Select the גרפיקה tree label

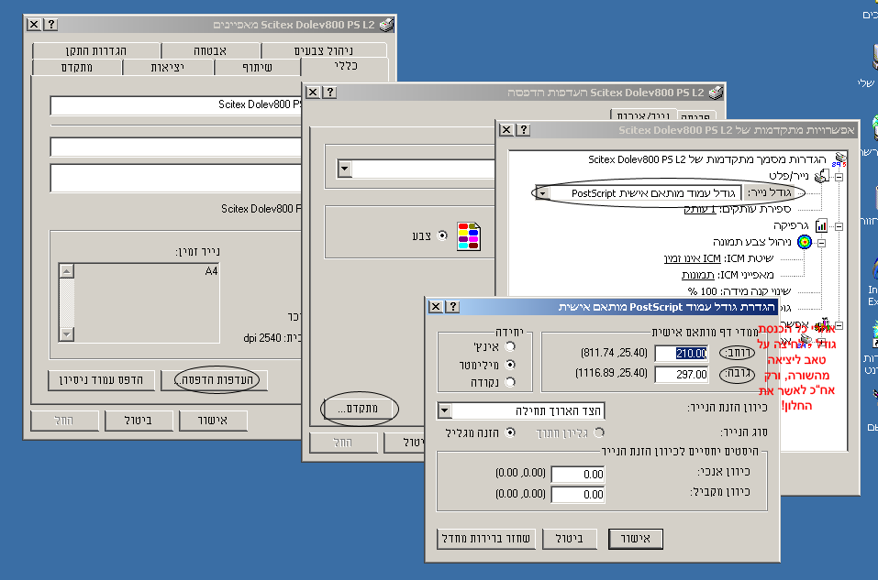click(x=791, y=225)
